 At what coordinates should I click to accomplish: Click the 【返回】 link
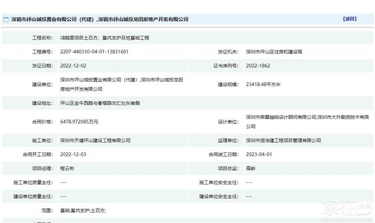point(349,19)
